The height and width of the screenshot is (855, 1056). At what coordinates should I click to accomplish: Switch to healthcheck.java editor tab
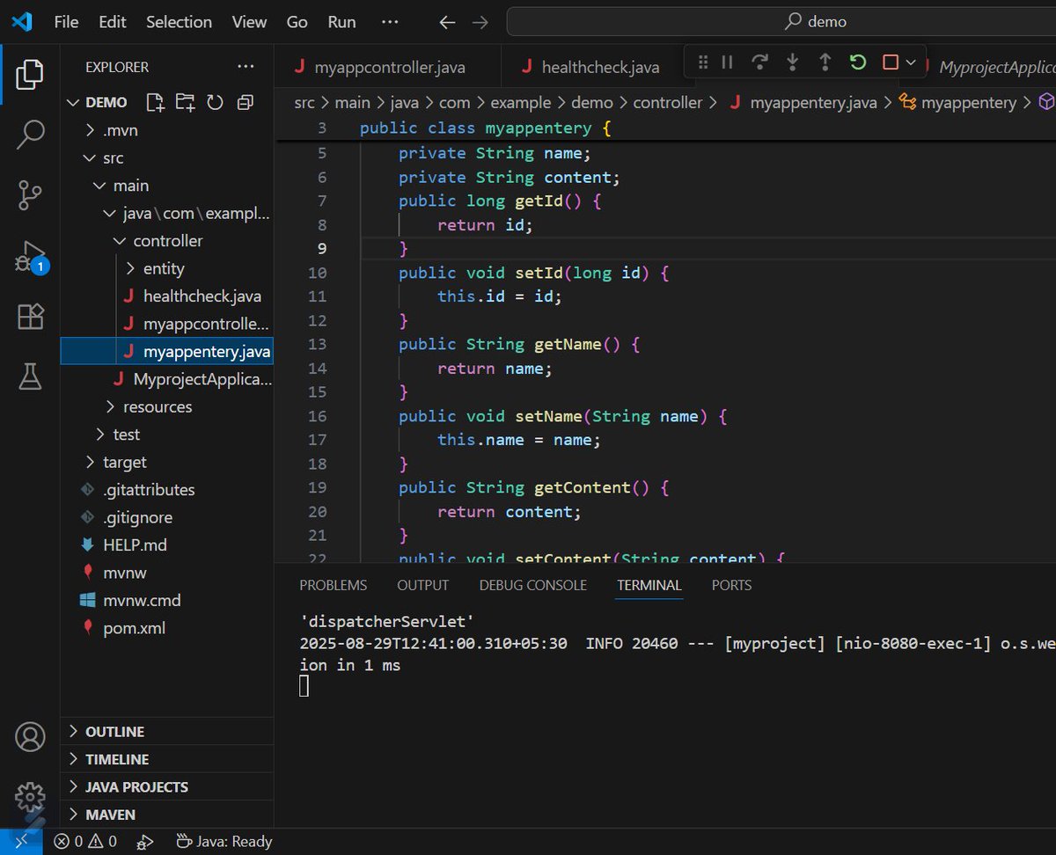(x=592, y=67)
